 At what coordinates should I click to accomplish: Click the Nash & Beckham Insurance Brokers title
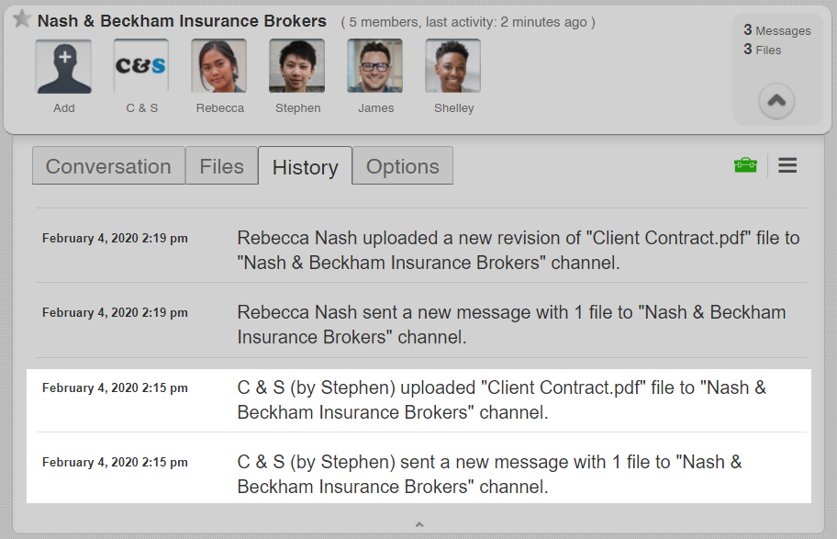[x=182, y=21]
